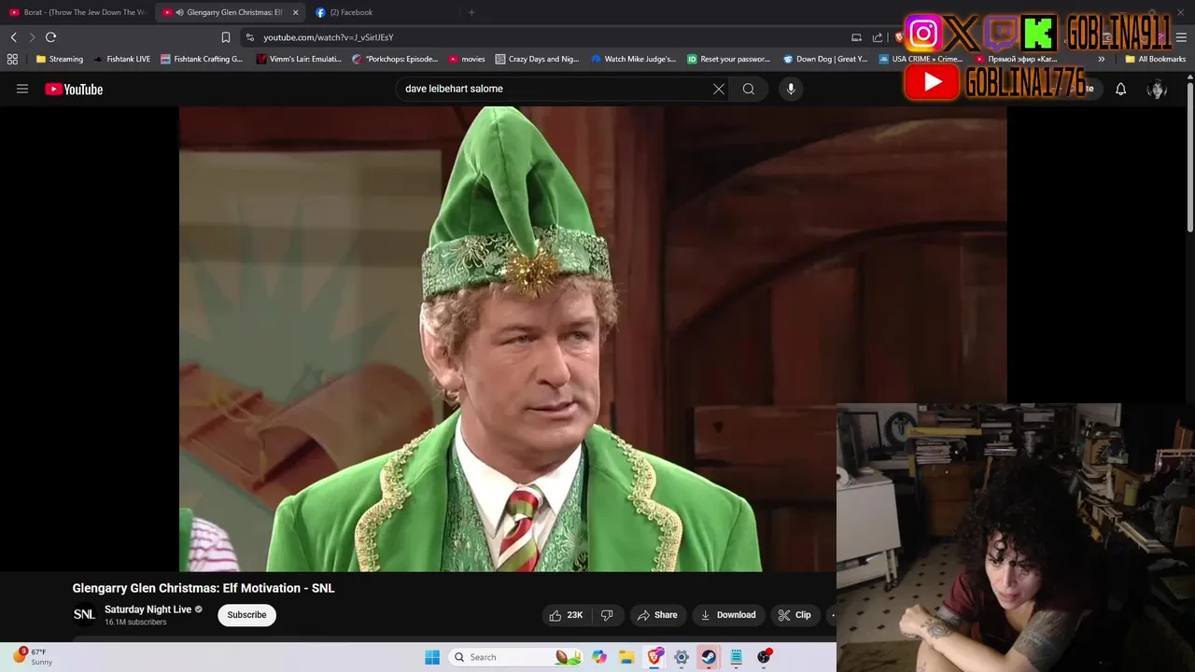
Task: Click the Windows taskbar search box
Action: (x=514, y=657)
